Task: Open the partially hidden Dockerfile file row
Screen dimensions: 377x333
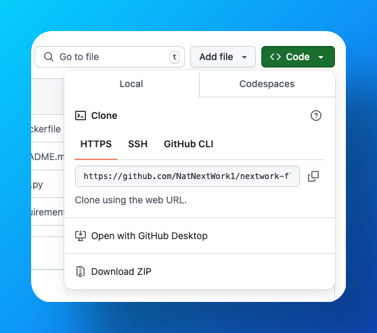Action: (47, 129)
